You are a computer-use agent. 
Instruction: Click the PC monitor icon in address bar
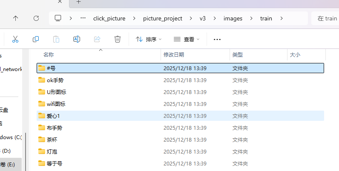pyautogui.click(x=58, y=18)
